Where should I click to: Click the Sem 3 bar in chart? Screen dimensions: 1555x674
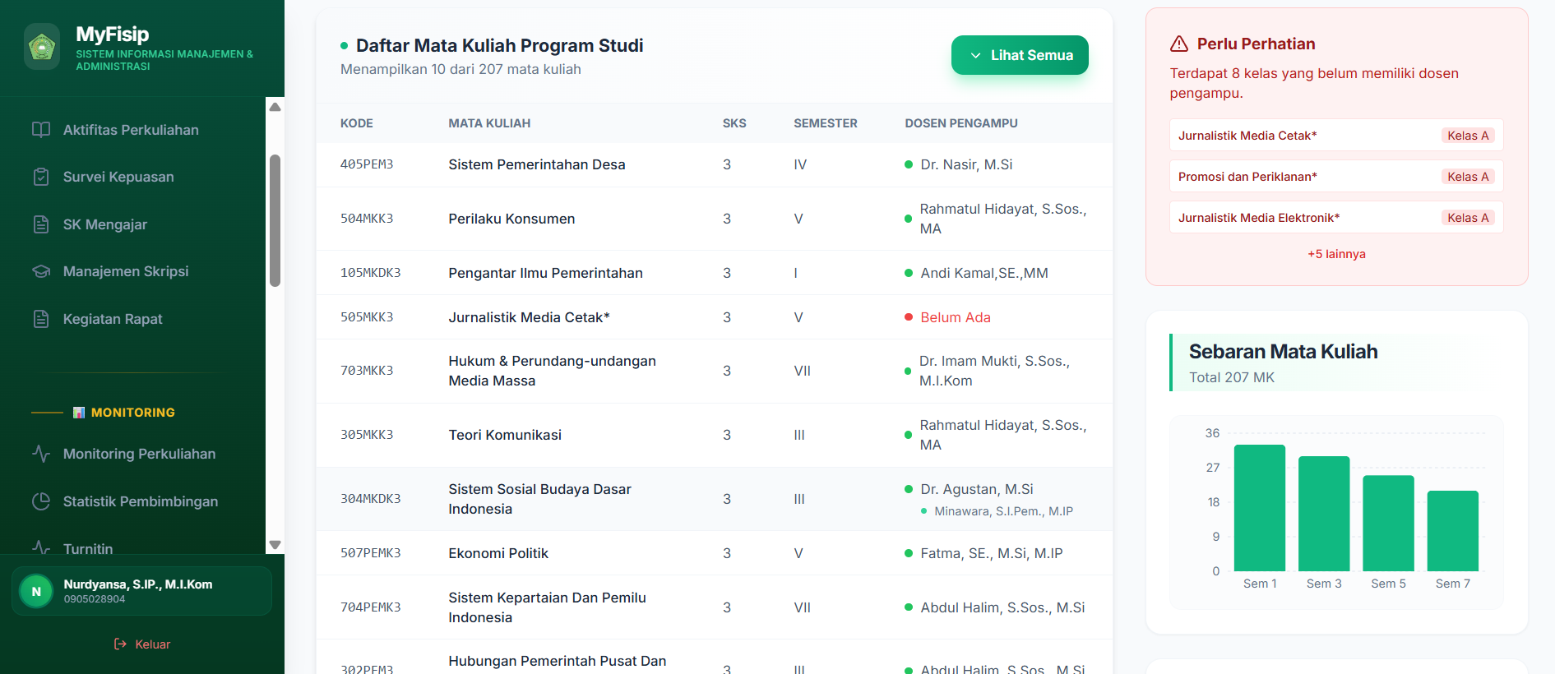pyautogui.click(x=1324, y=514)
